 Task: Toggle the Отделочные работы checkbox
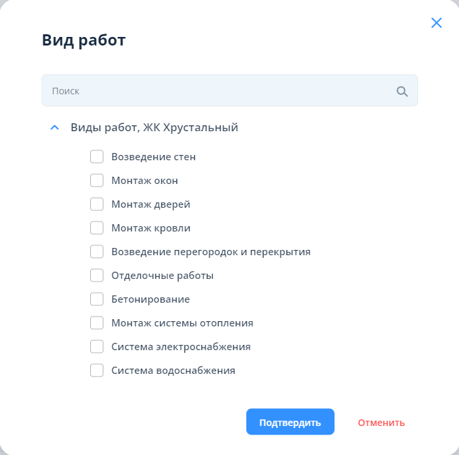97,276
